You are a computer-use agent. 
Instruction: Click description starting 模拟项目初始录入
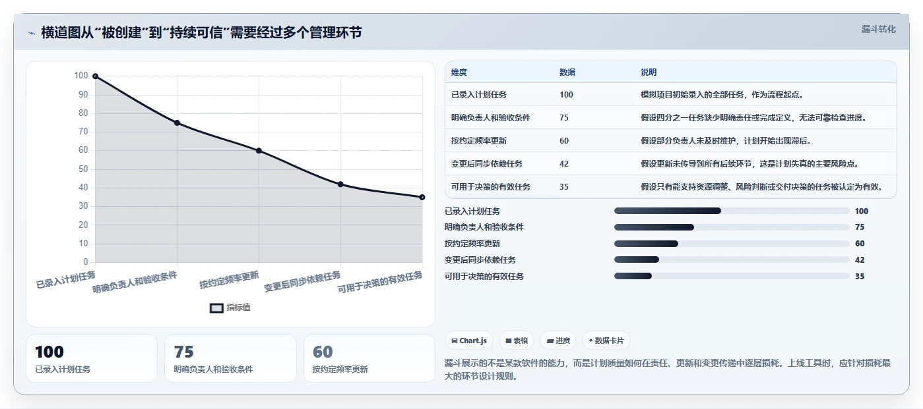tap(722, 95)
